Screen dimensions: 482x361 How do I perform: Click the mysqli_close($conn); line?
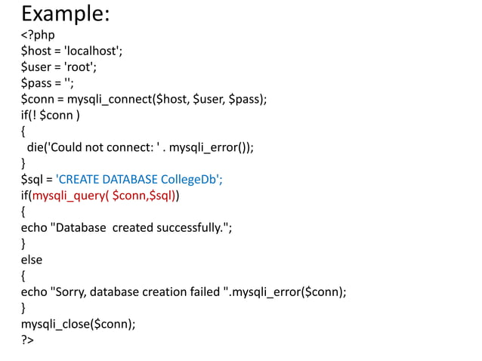pos(78,324)
